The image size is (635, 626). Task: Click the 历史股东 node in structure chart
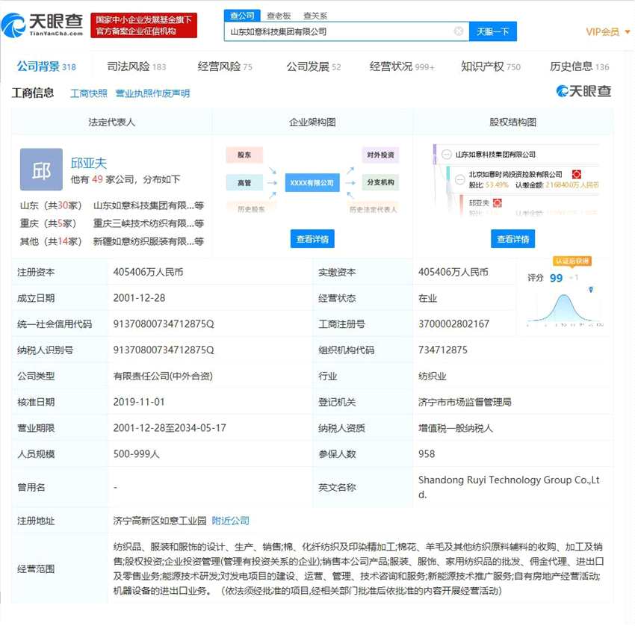(x=251, y=209)
